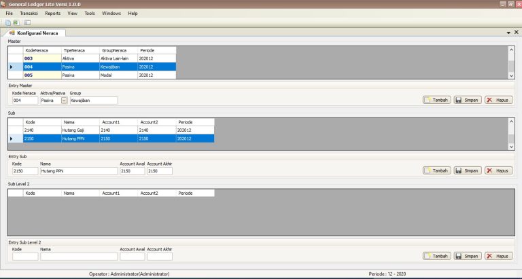
Task: Click the green spreadsheet toolbar icon
Action: (x=15, y=22)
